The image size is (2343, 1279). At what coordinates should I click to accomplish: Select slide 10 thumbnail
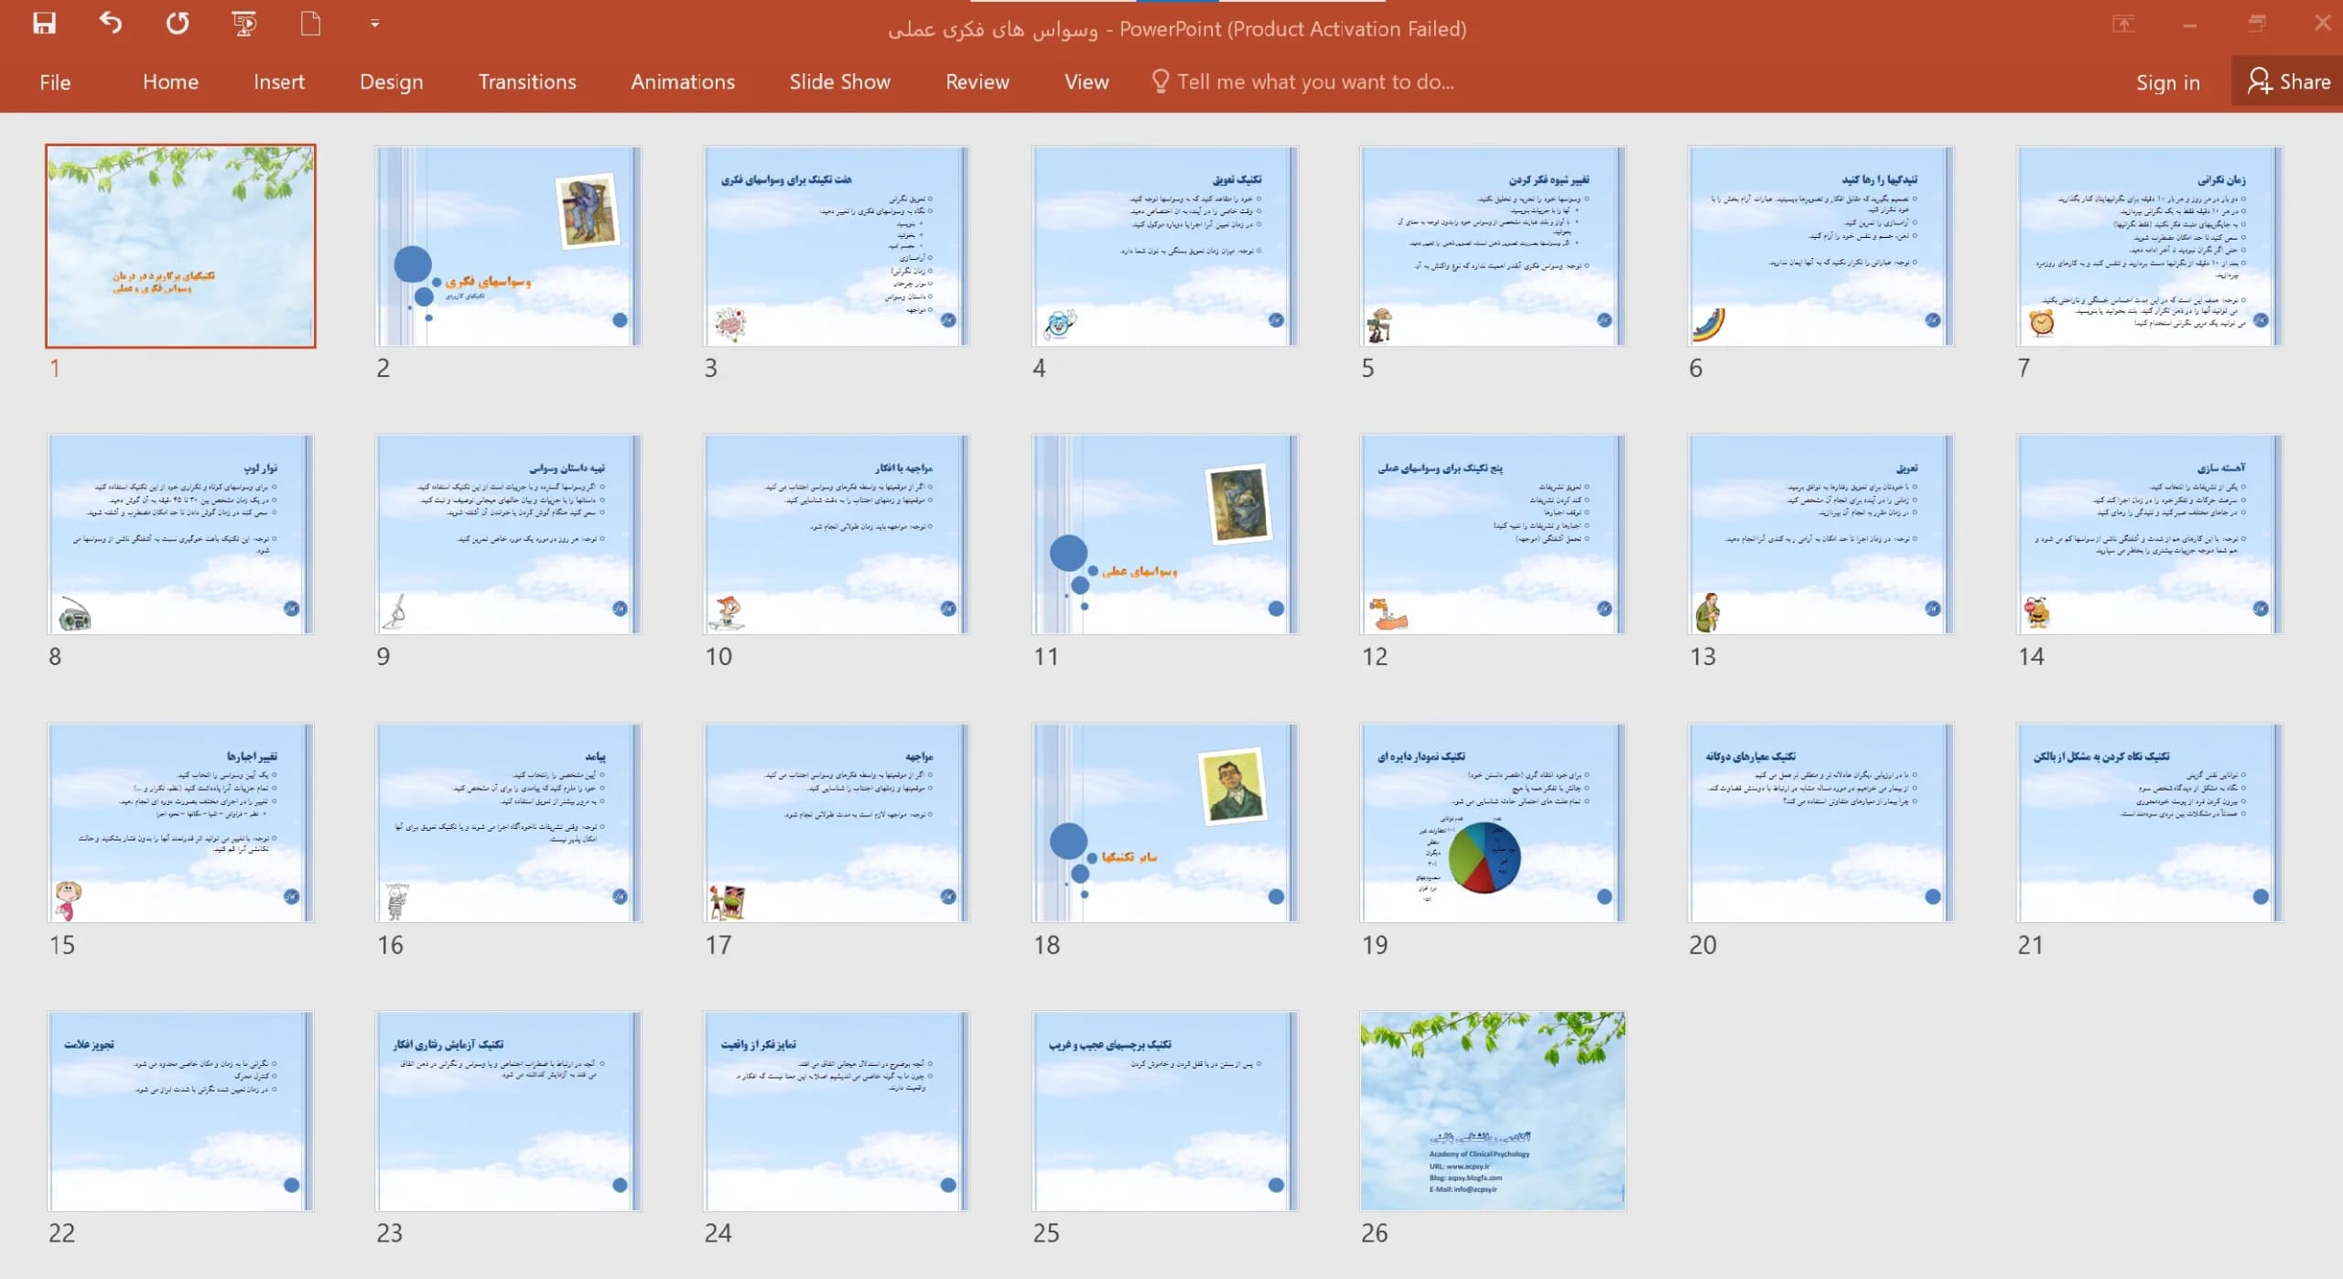click(x=837, y=534)
